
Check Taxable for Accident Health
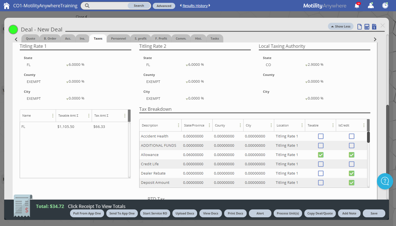pos(321,136)
